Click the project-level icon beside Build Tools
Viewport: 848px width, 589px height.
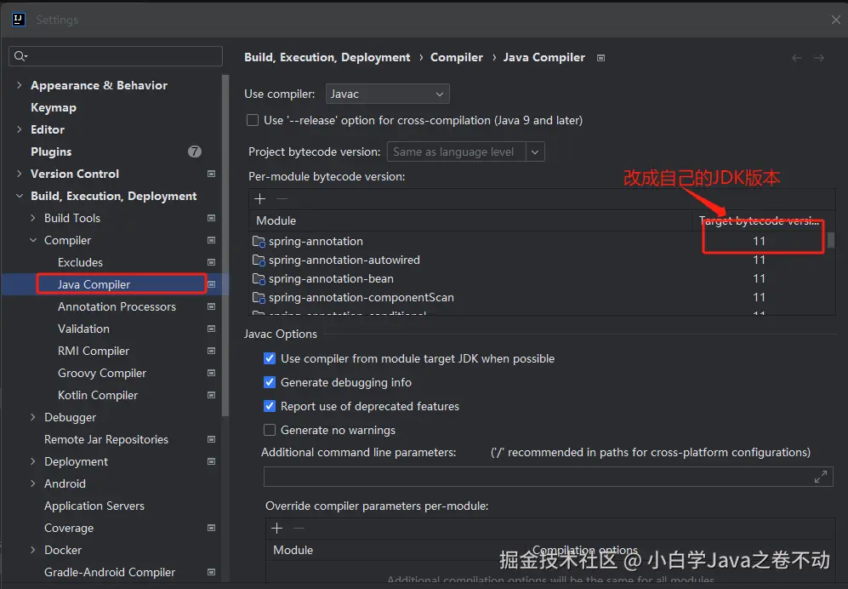pos(212,218)
